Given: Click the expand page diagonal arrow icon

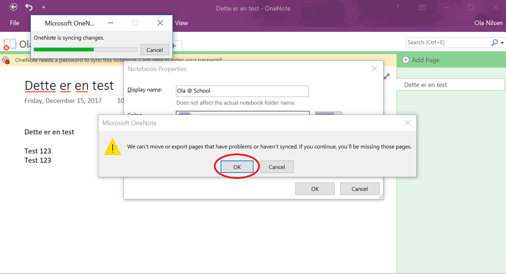Looking at the screenshot, I should click(387, 76).
